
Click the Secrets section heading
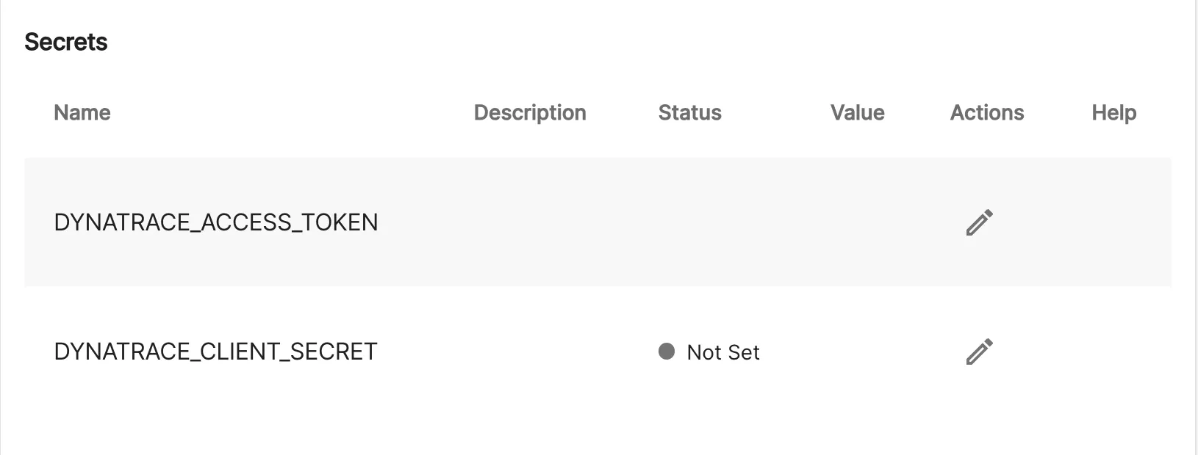click(66, 42)
